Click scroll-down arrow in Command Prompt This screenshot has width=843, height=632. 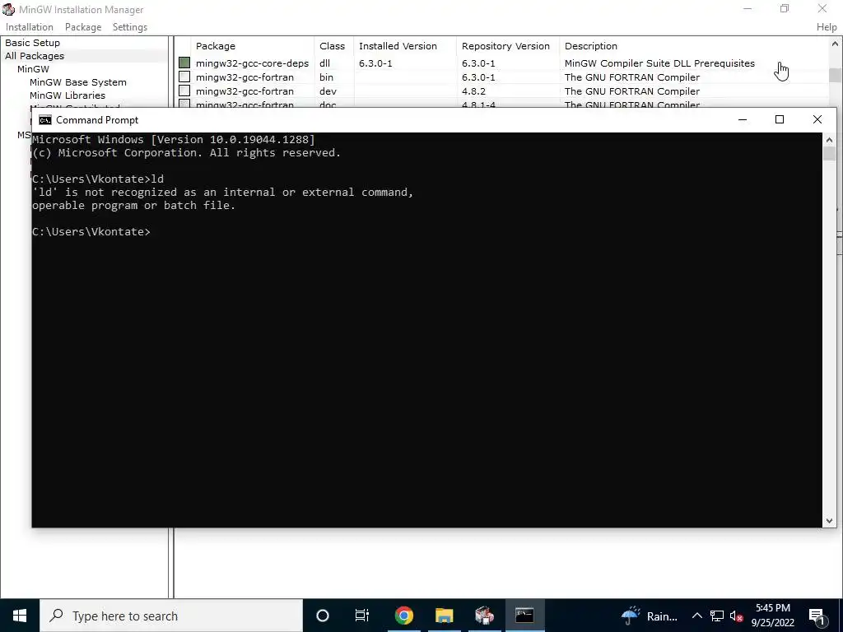[829, 520]
